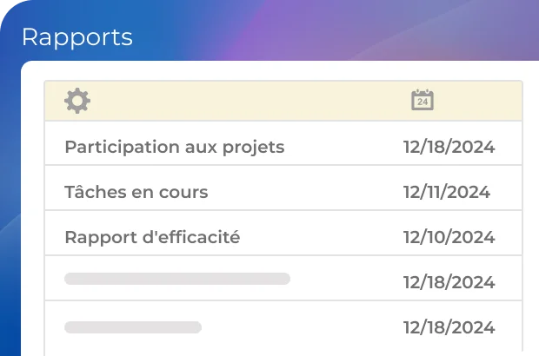Click blank space between Tâches en cours and its date

click(x=304, y=192)
